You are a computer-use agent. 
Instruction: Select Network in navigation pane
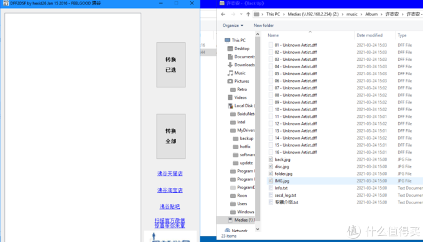tap(236, 231)
